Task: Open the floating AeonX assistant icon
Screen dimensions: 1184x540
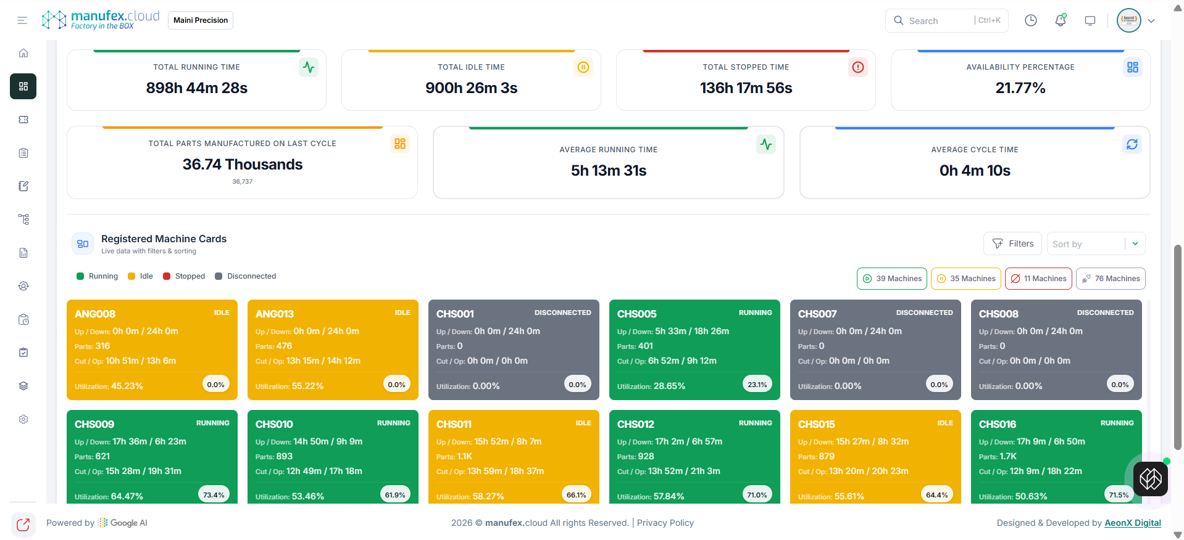Action: (1150, 478)
